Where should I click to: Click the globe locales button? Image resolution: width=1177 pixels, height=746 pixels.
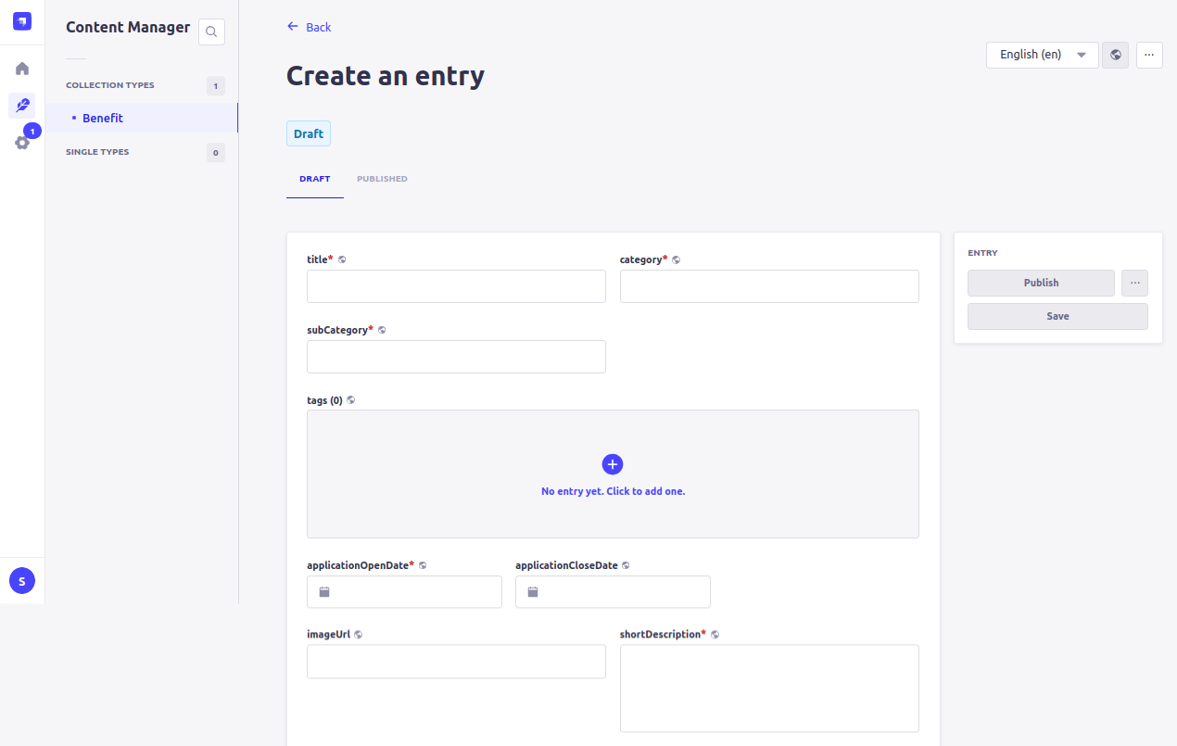(1116, 55)
